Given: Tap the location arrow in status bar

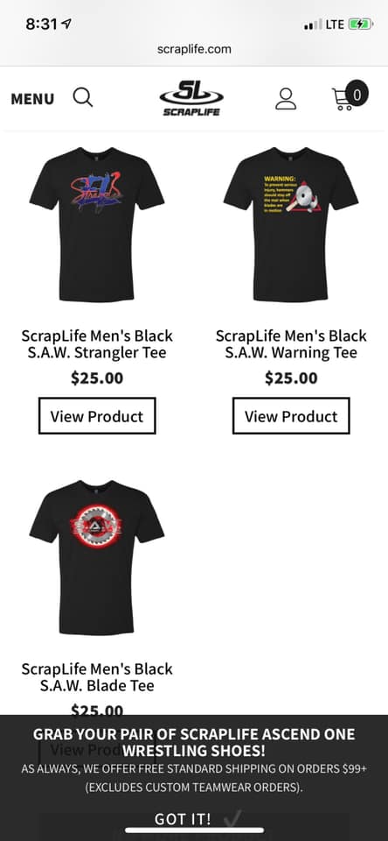Looking at the screenshot, I should point(67,24).
